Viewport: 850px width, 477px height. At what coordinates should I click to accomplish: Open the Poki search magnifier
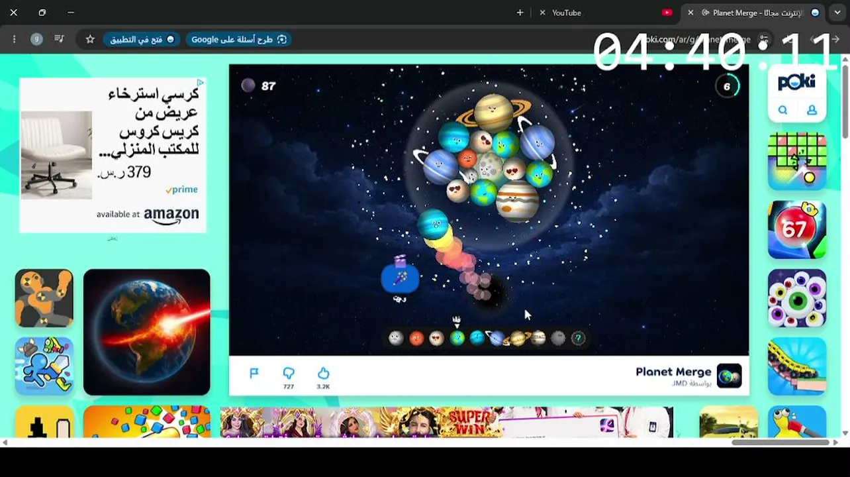[x=783, y=111]
